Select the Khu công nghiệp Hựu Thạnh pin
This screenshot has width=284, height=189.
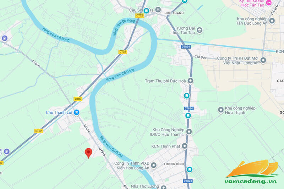(x=221, y=110)
